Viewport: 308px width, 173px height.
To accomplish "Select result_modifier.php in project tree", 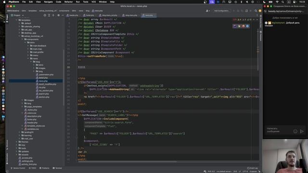I will click(x=46, y=85).
